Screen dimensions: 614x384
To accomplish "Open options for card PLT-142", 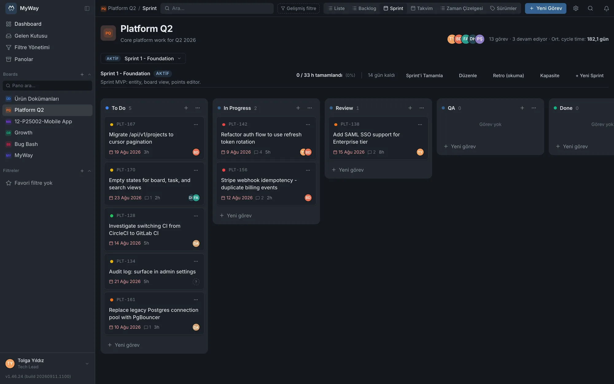I will [x=308, y=124].
